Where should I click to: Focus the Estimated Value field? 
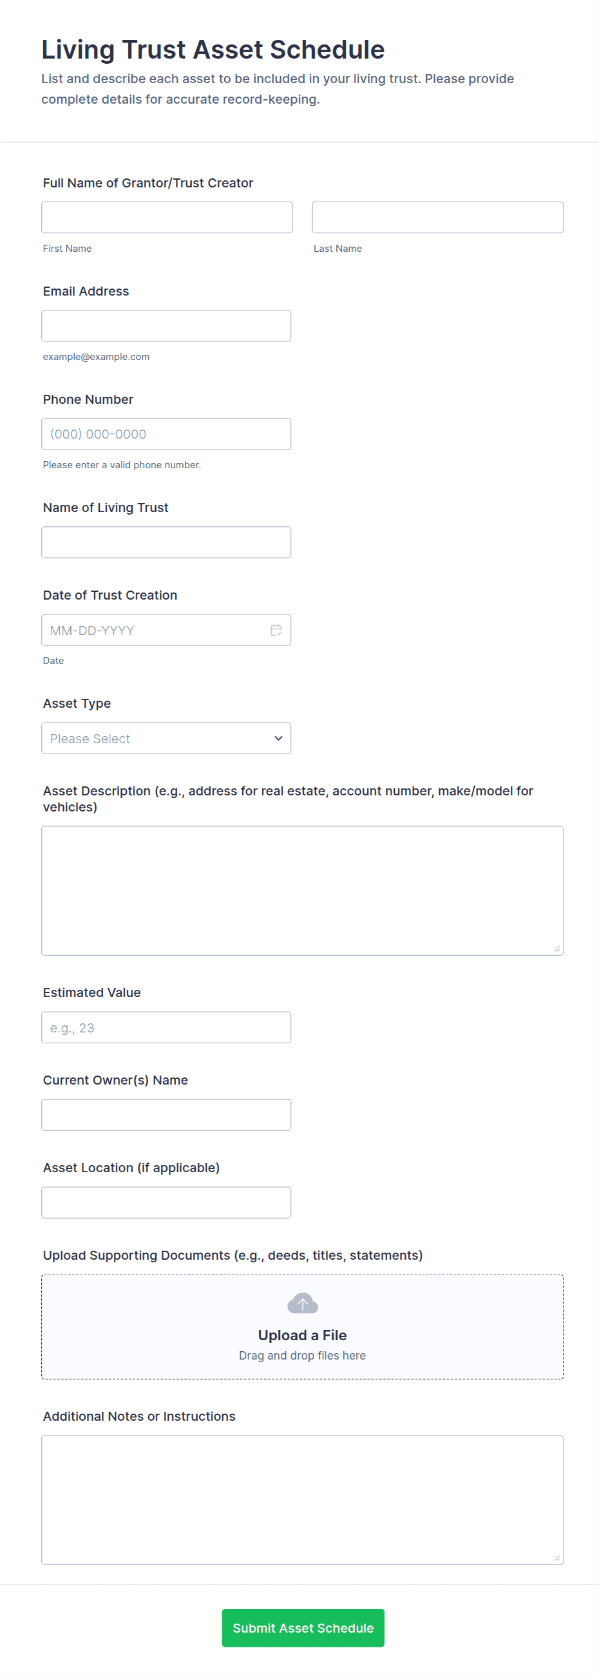pyautogui.click(x=166, y=1027)
